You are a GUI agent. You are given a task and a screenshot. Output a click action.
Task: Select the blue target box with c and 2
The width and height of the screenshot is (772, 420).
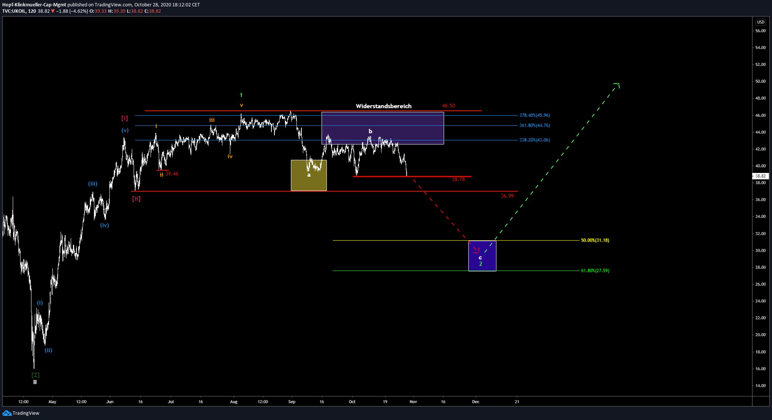coord(482,256)
